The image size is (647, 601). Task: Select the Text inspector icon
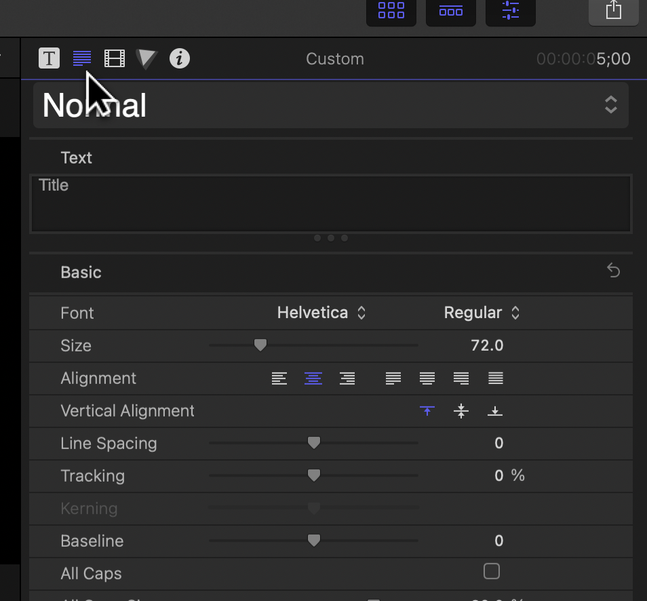pos(81,58)
